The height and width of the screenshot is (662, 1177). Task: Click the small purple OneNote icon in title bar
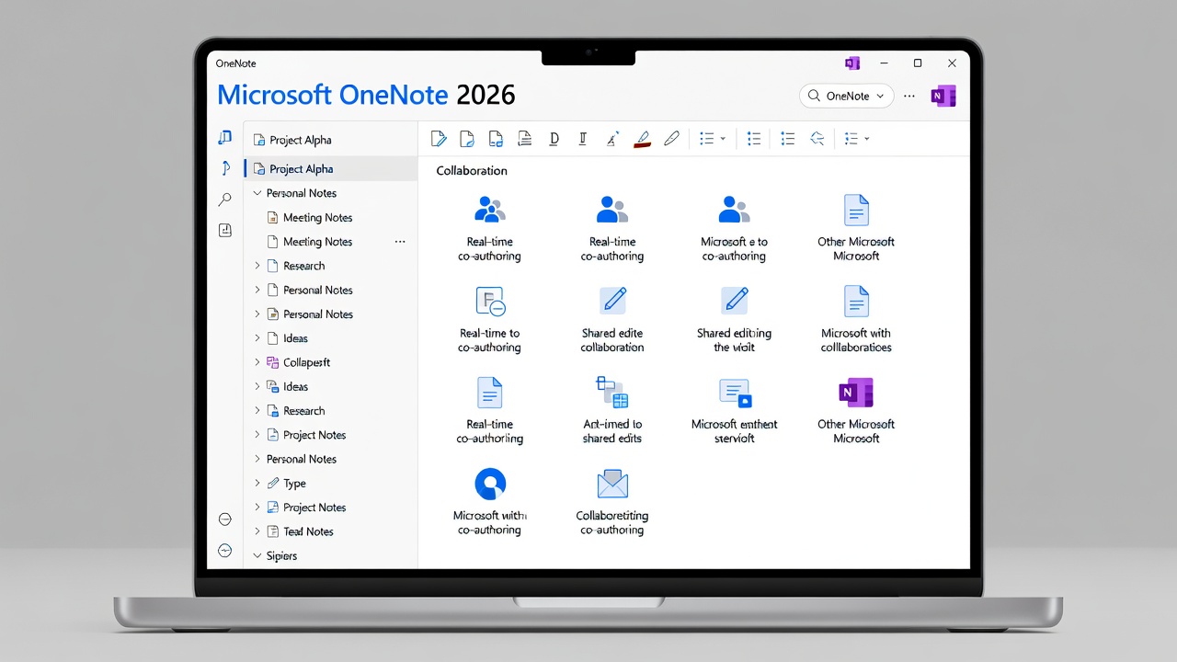pyautogui.click(x=852, y=63)
